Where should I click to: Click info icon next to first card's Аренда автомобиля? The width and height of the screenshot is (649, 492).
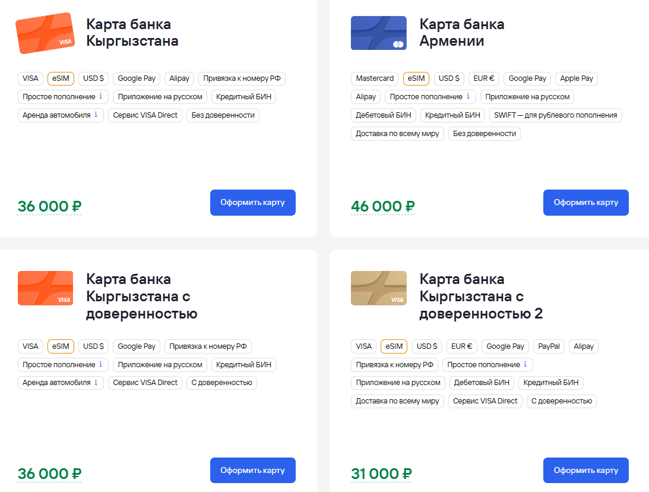[96, 115]
